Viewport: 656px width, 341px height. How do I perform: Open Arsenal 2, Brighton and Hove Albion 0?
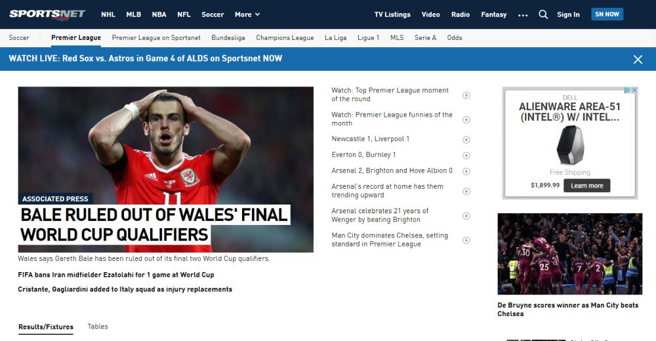tap(392, 170)
